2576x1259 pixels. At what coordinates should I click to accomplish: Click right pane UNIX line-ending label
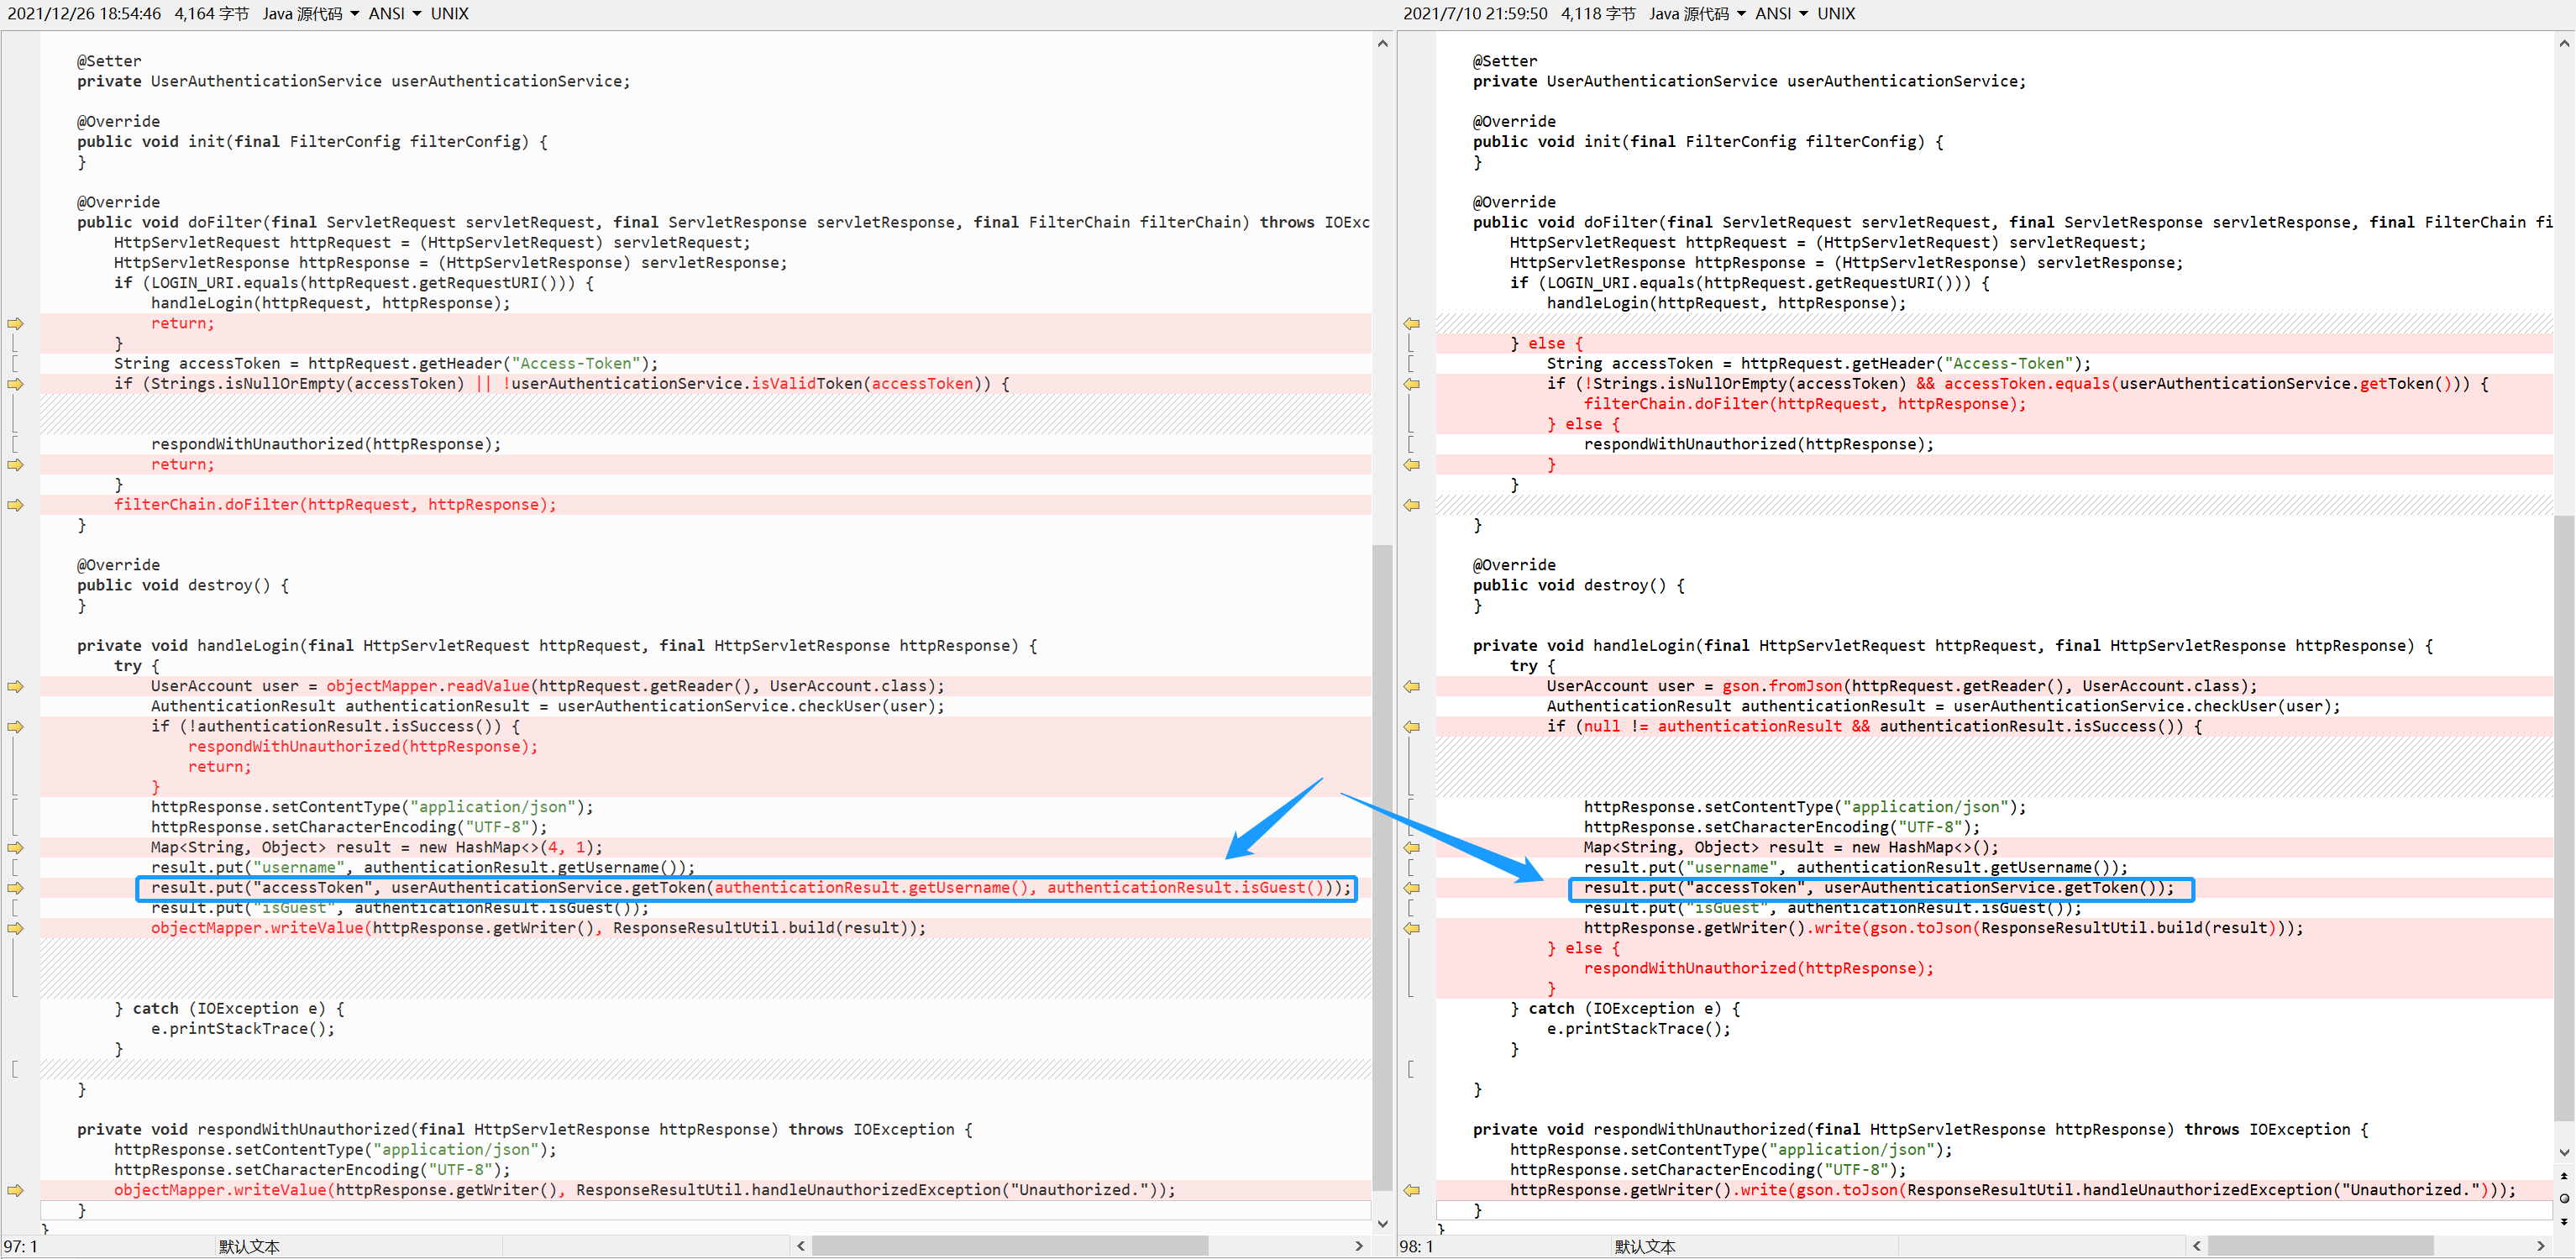tap(1836, 14)
